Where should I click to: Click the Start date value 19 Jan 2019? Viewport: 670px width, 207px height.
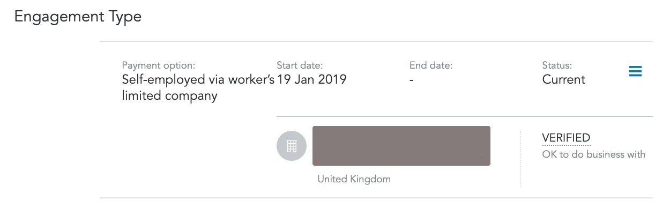click(311, 80)
